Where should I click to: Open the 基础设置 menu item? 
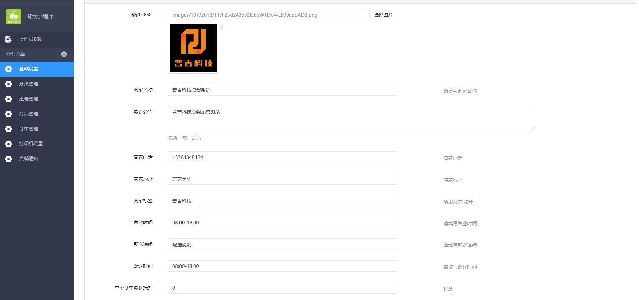pyautogui.click(x=37, y=69)
